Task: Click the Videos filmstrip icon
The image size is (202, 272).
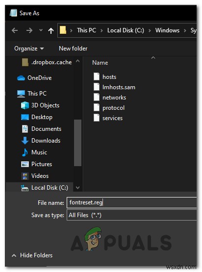Action: [x=25, y=176]
